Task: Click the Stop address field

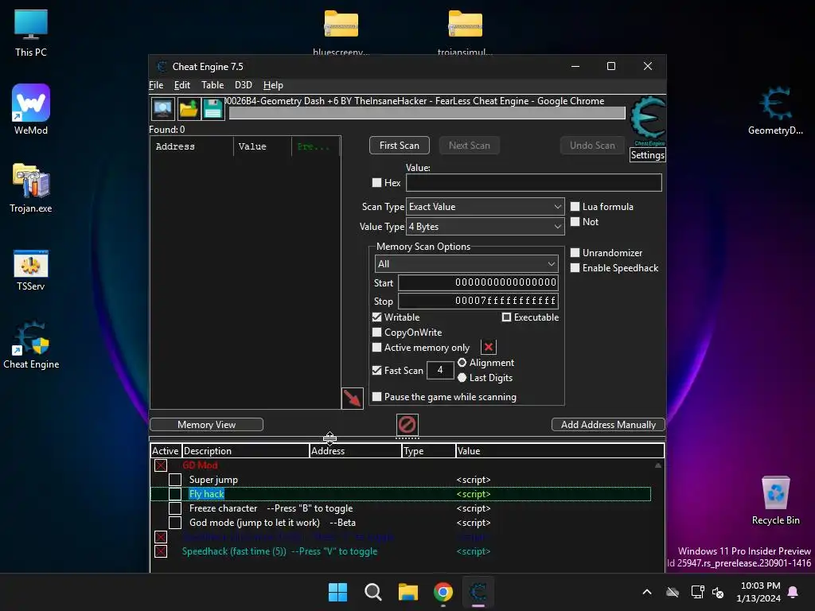Action: [x=478, y=301]
